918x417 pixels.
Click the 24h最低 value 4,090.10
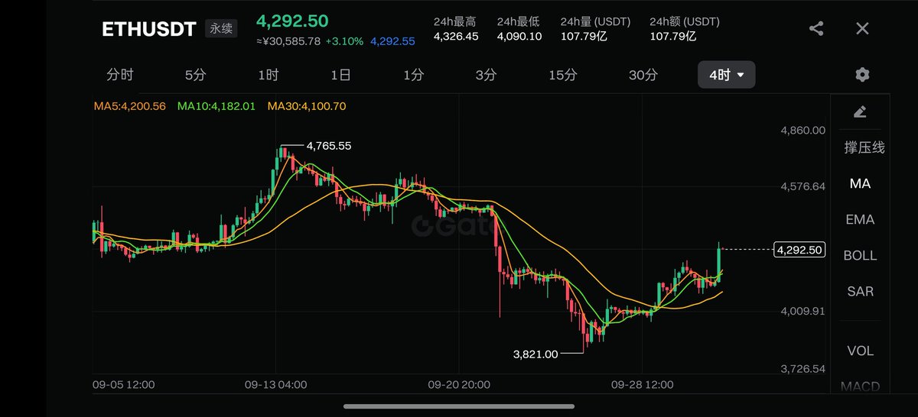[x=519, y=36]
